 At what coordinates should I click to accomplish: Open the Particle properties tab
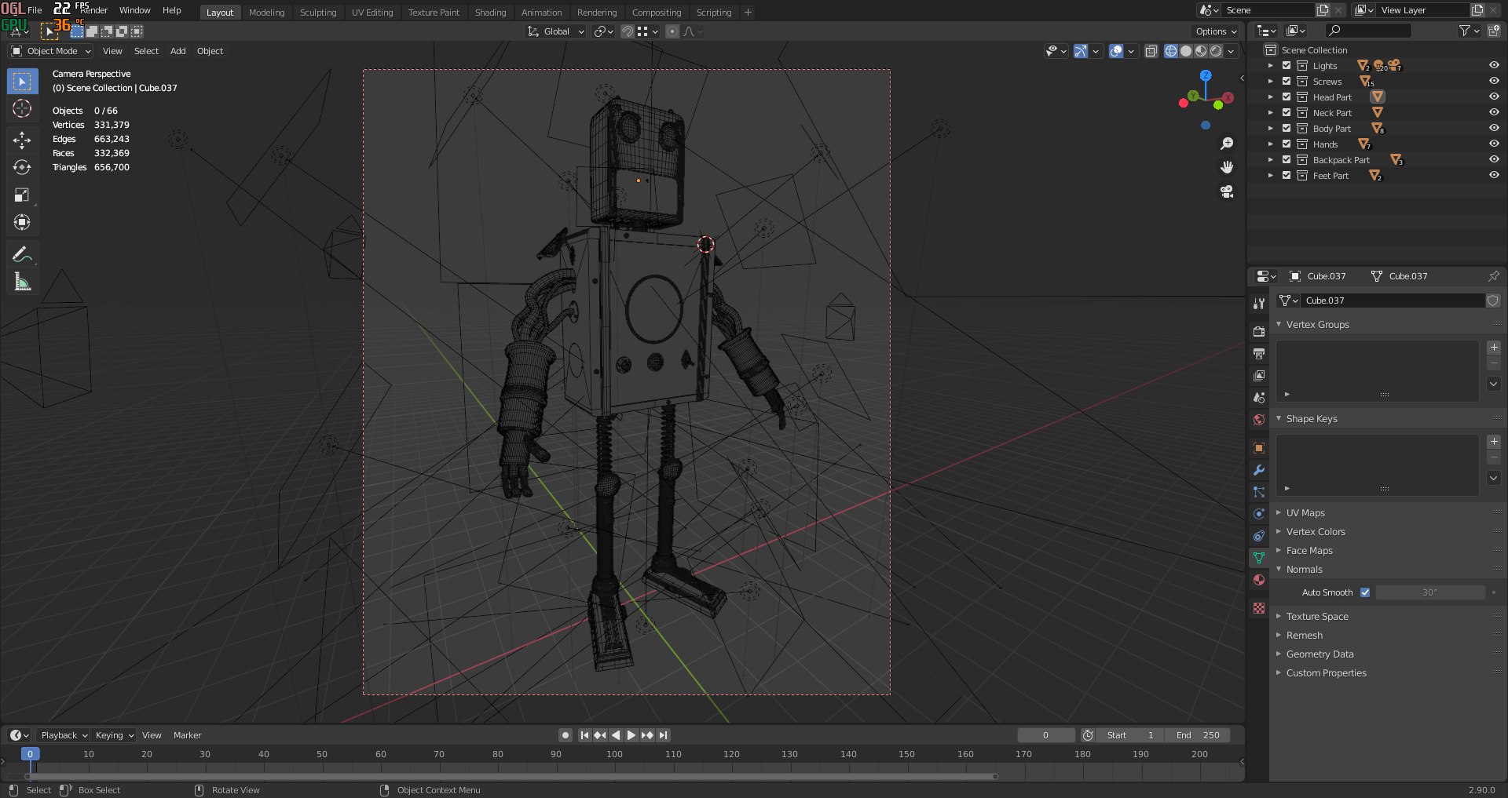pyautogui.click(x=1259, y=492)
